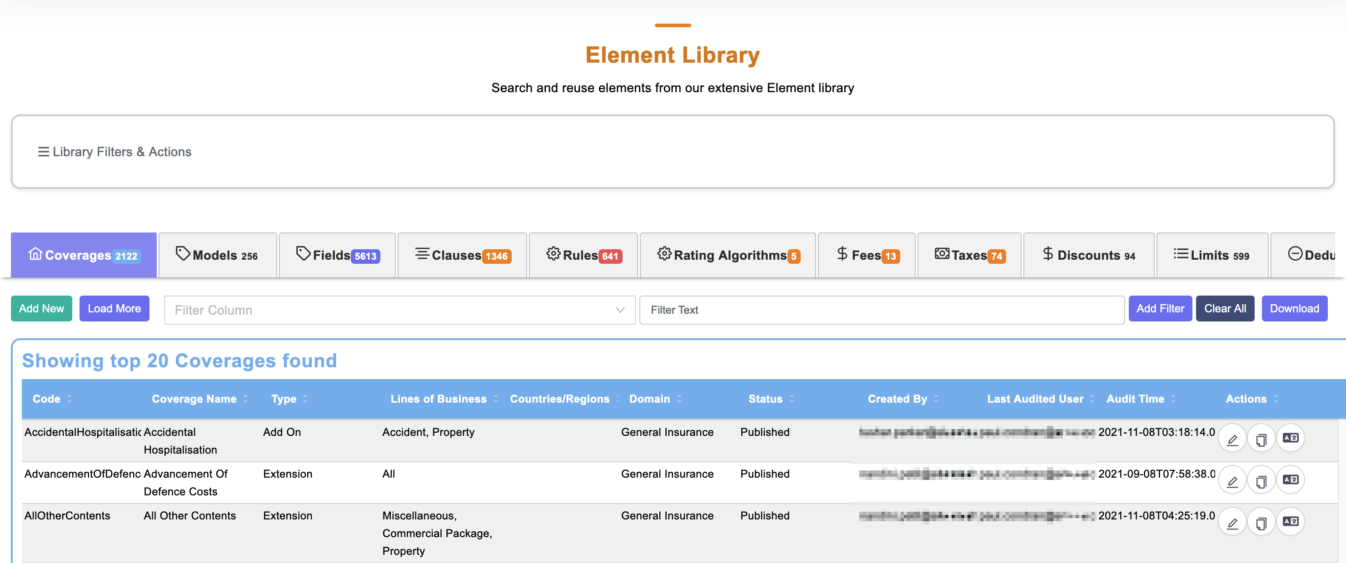Open the Filter Column dropdown
The image size is (1346, 563).
400,310
